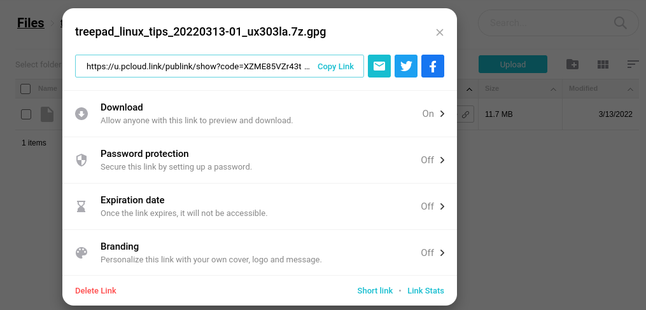
Task: Sort by Size column header
Action: (492, 88)
